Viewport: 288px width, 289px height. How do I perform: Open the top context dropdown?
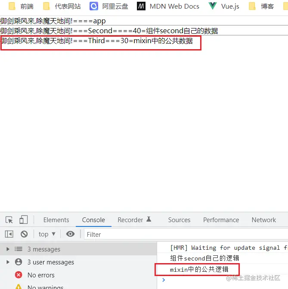[x=47, y=234]
